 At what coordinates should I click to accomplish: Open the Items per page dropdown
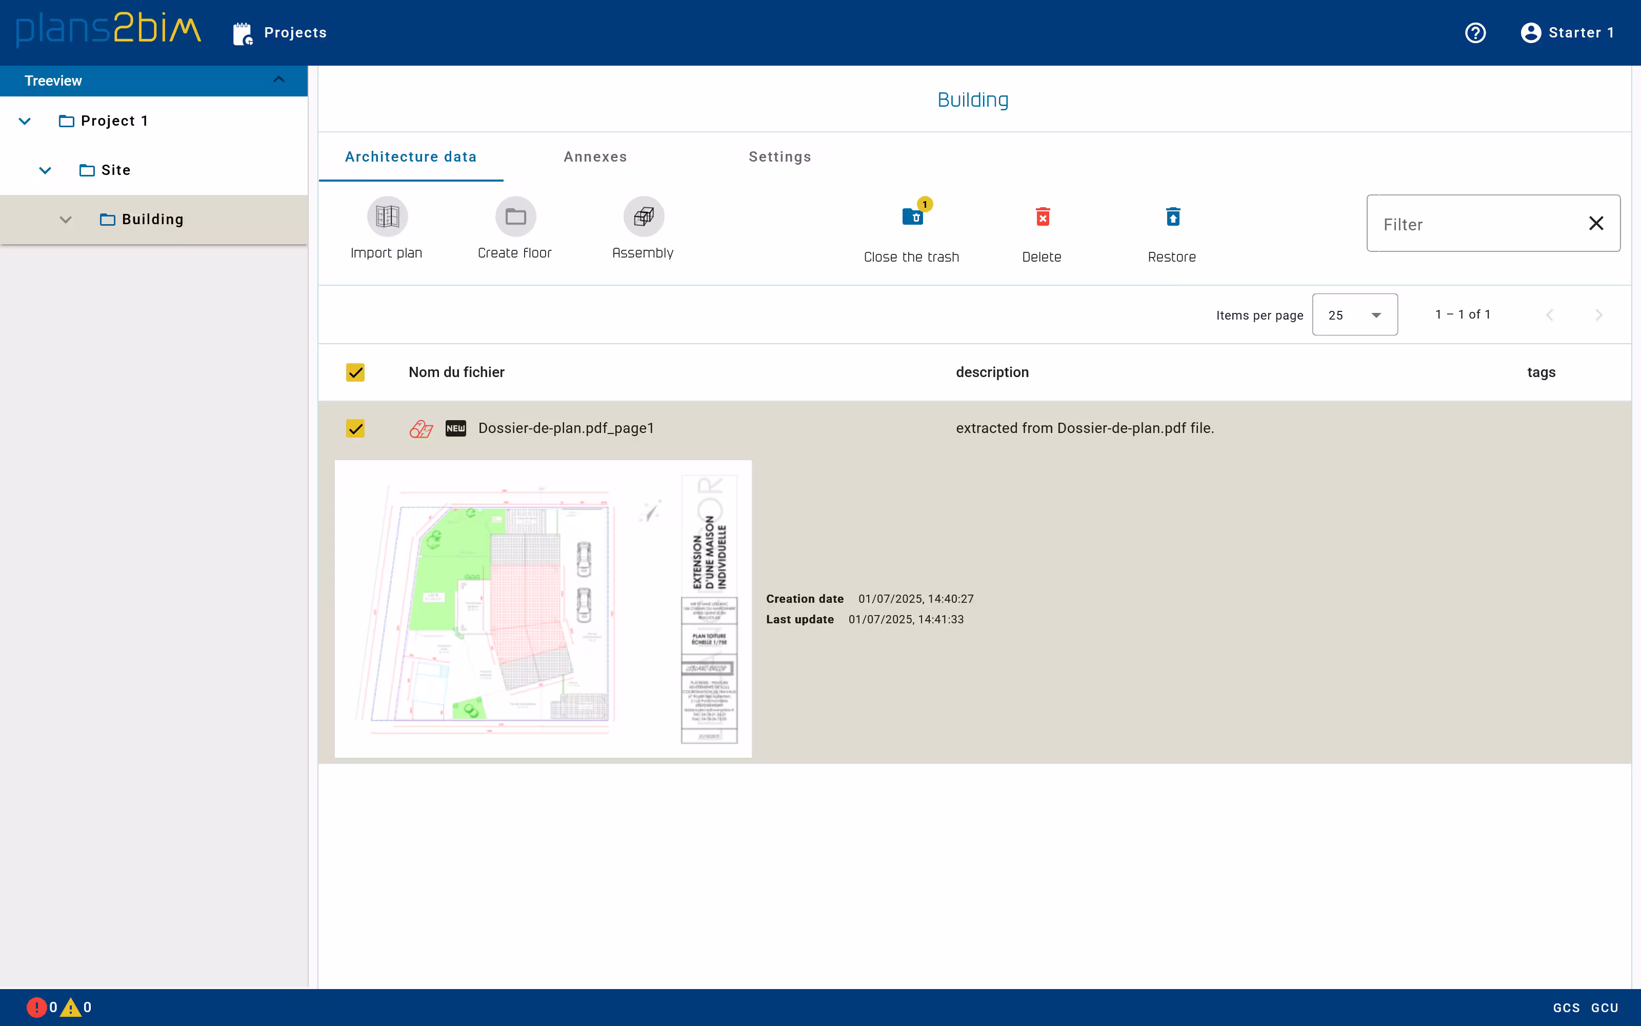[x=1354, y=315]
